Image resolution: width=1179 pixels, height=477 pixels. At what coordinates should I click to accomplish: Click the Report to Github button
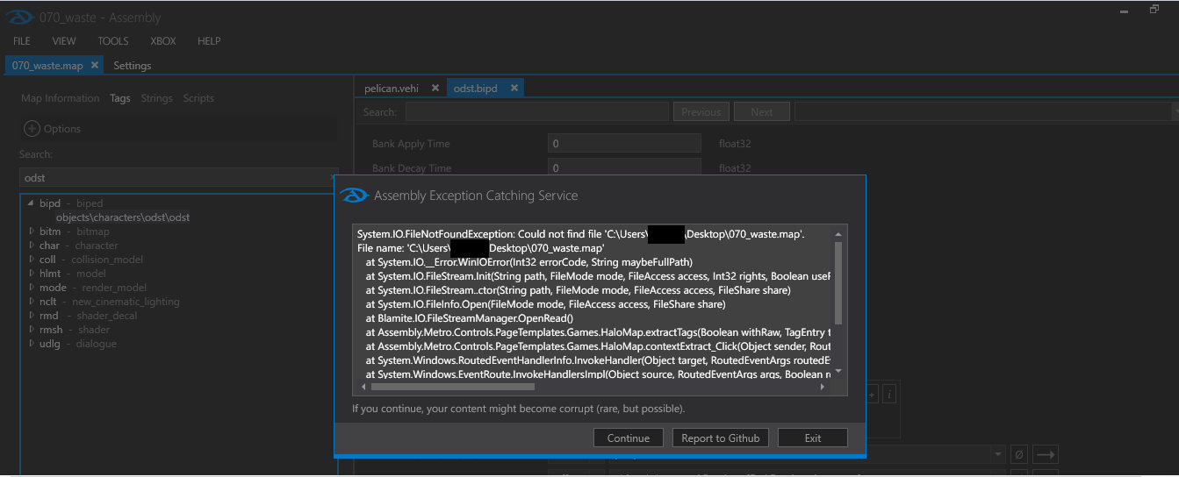point(721,438)
